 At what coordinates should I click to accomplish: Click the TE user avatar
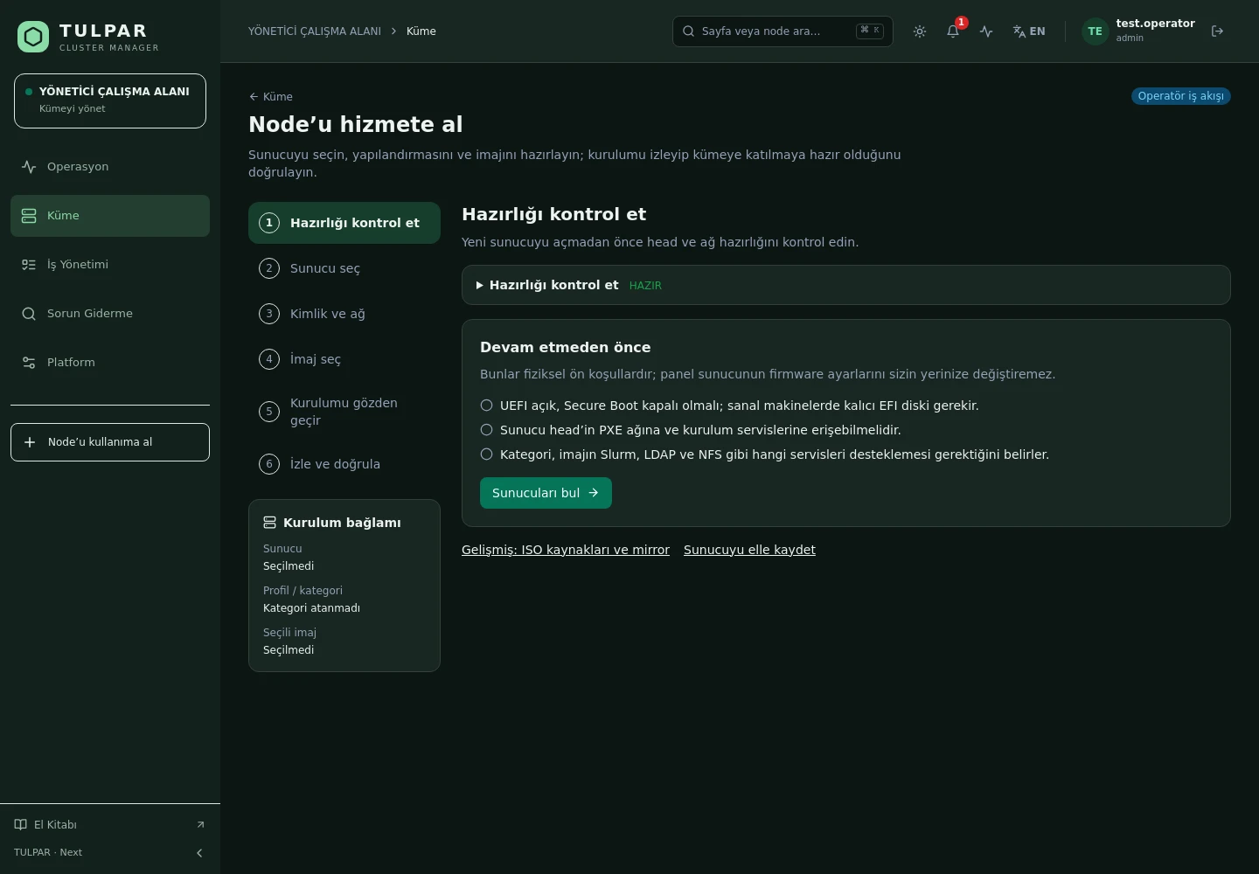(1095, 31)
